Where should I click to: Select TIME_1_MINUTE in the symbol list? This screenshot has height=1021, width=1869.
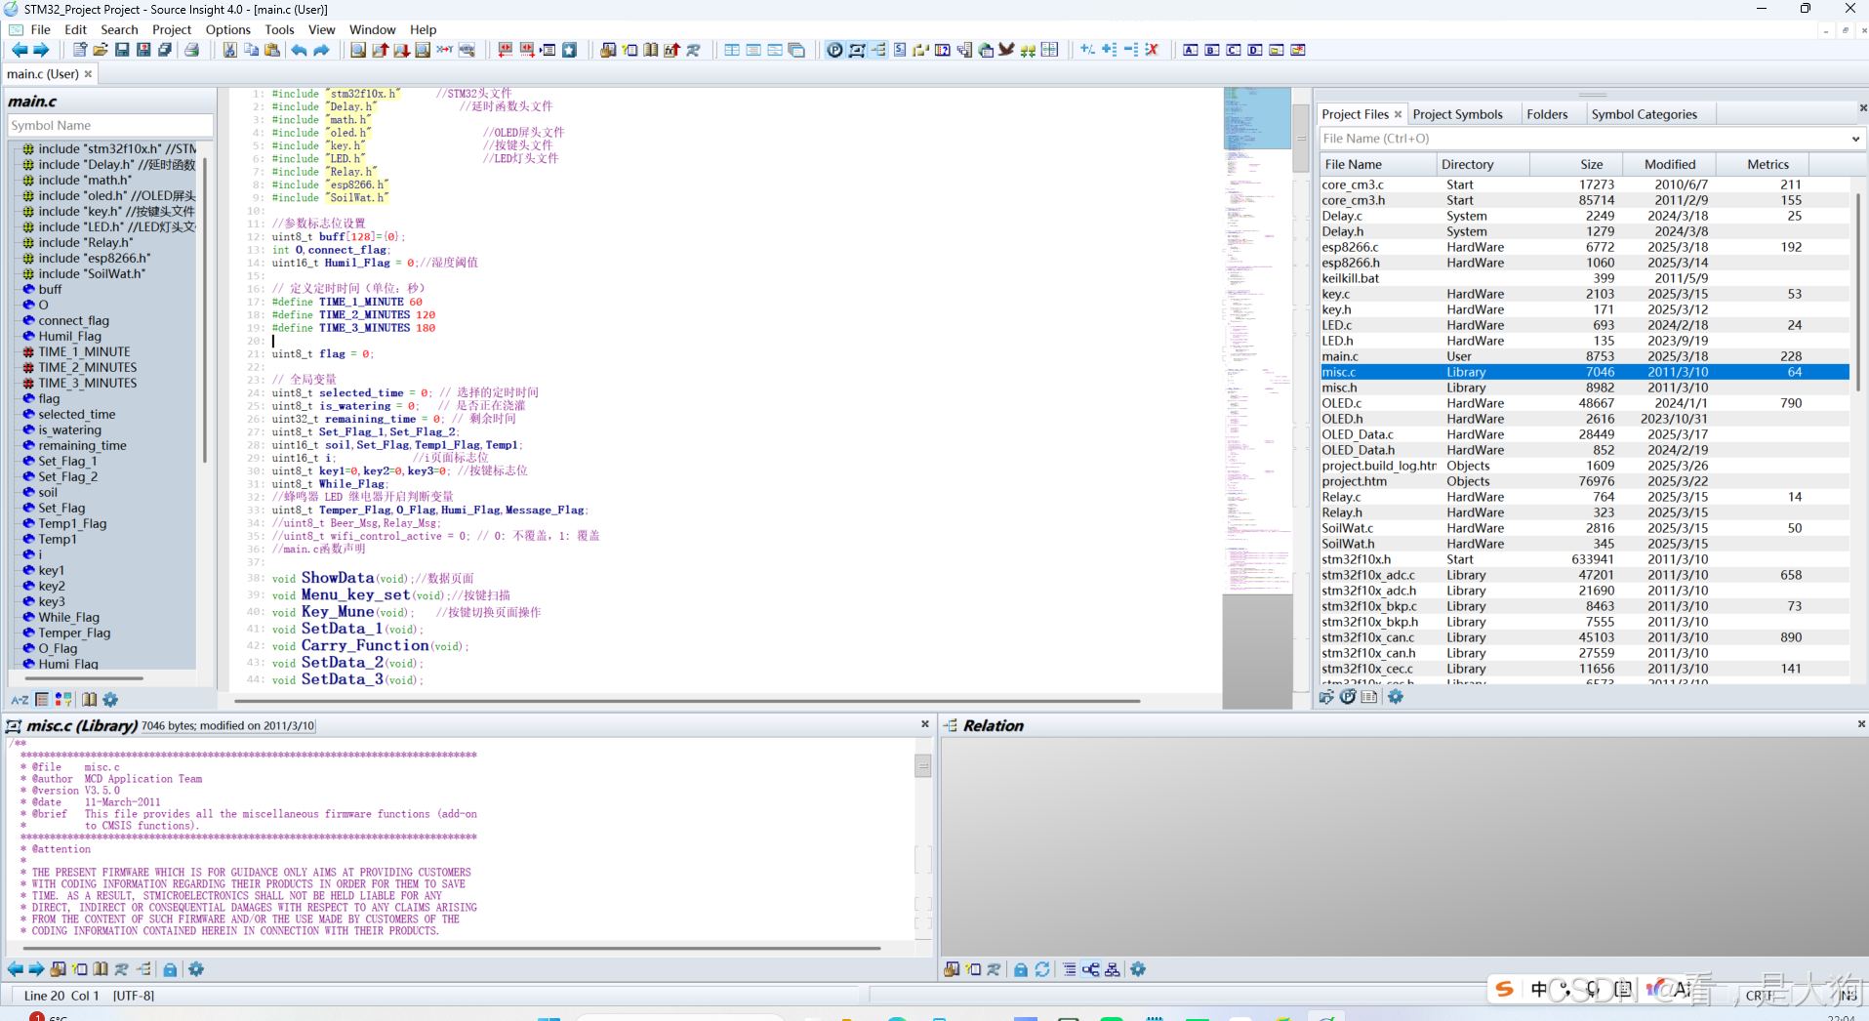point(84,351)
